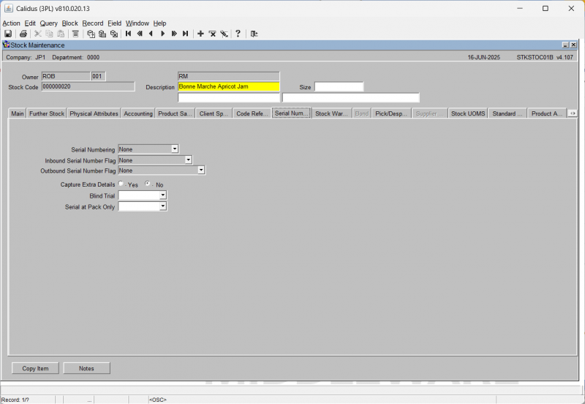Click the Size input field
Screen dimensions: 585x404
[339, 86]
